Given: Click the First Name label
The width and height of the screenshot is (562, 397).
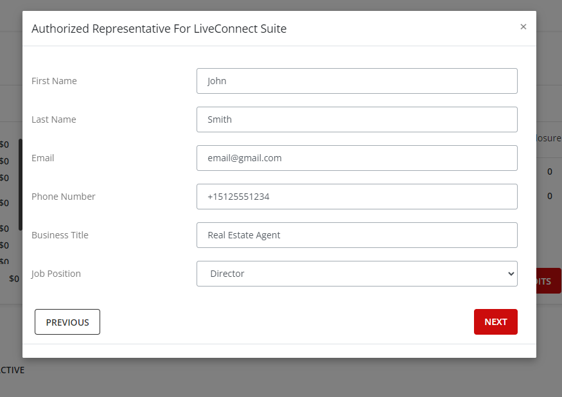Looking at the screenshot, I should 54,81.
